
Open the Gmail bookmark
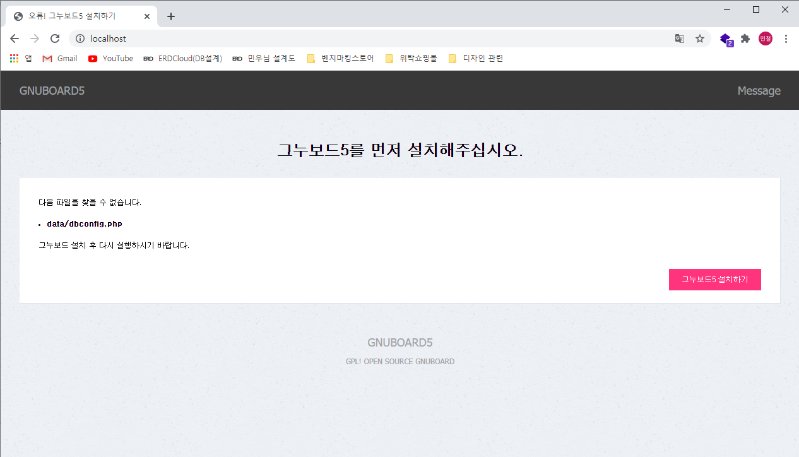(60, 58)
